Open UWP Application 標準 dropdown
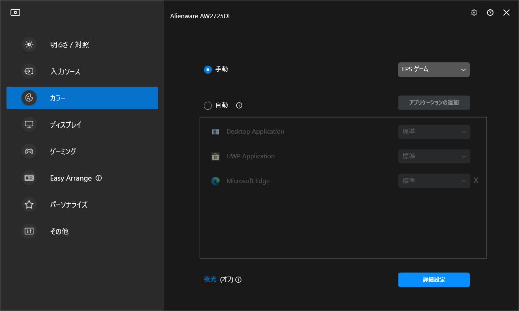519x311 pixels. pos(434,156)
